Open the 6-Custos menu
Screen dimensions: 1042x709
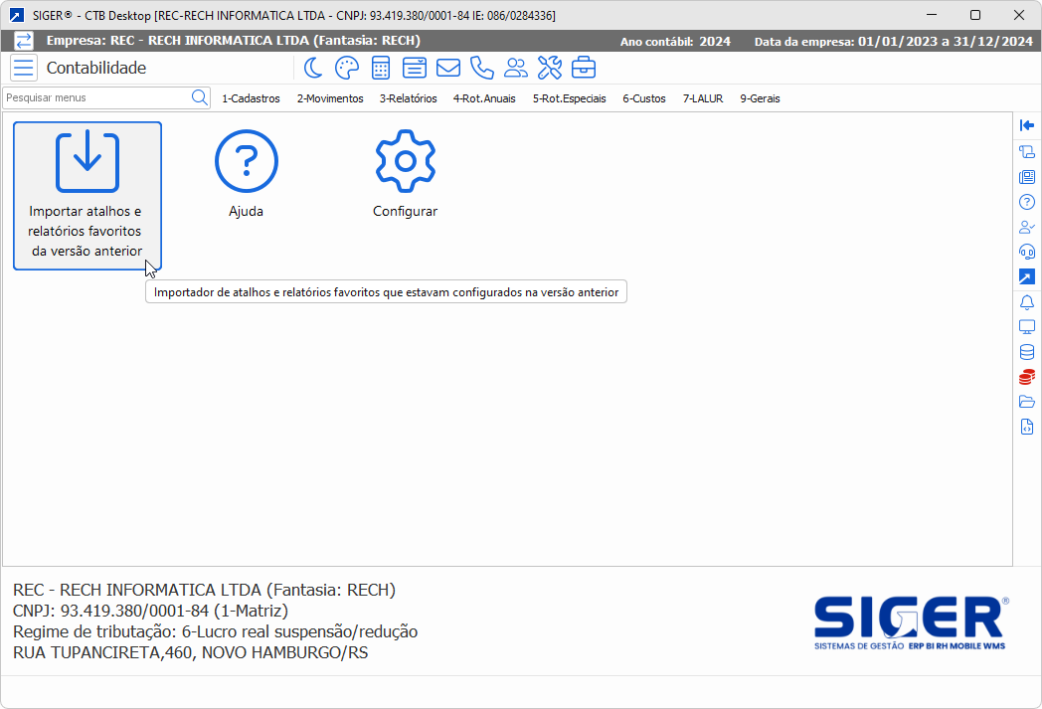pyautogui.click(x=644, y=98)
